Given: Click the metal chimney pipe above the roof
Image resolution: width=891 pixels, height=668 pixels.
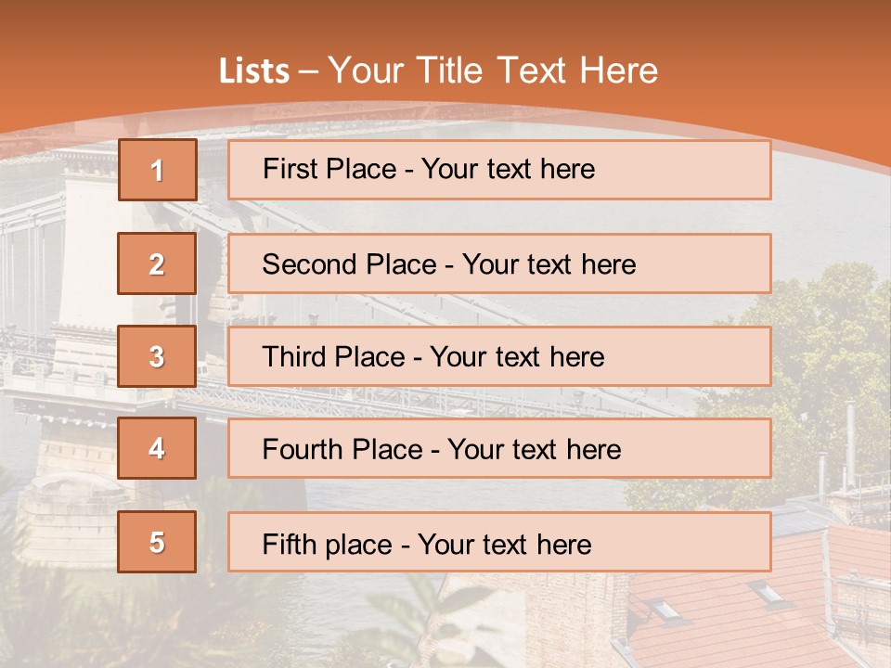Looking at the screenshot, I should [849, 445].
